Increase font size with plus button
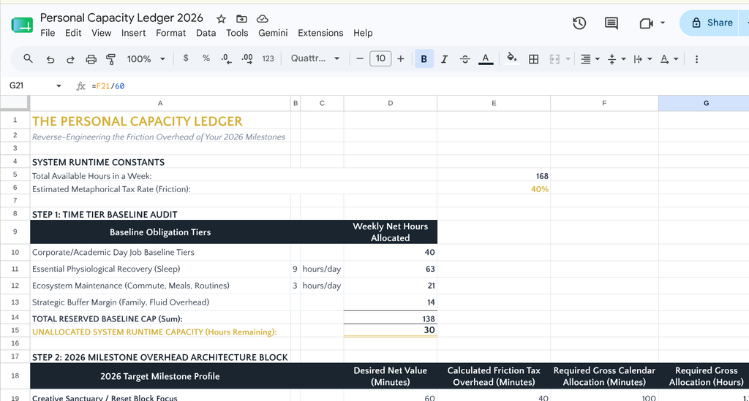Image resolution: width=749 pixels, height=401 pixels. pos(401,58)
